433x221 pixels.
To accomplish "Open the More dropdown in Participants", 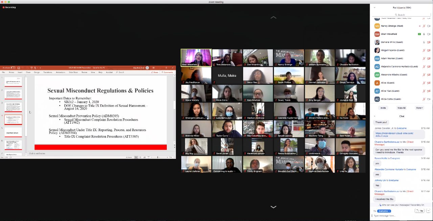I will click(x=419, y=108).
